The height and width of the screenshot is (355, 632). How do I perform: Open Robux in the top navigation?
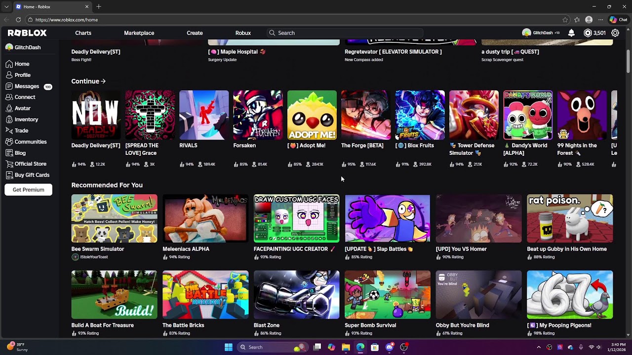243,33
